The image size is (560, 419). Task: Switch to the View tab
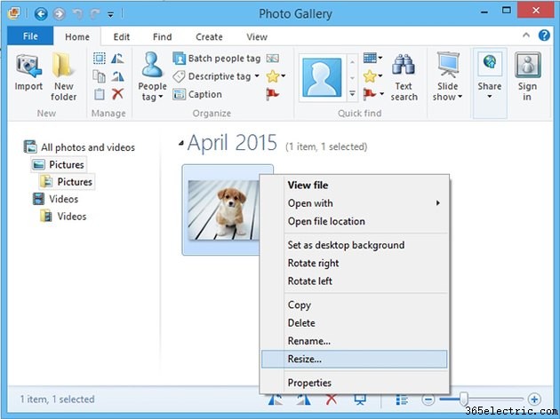(x=257, y=36)
